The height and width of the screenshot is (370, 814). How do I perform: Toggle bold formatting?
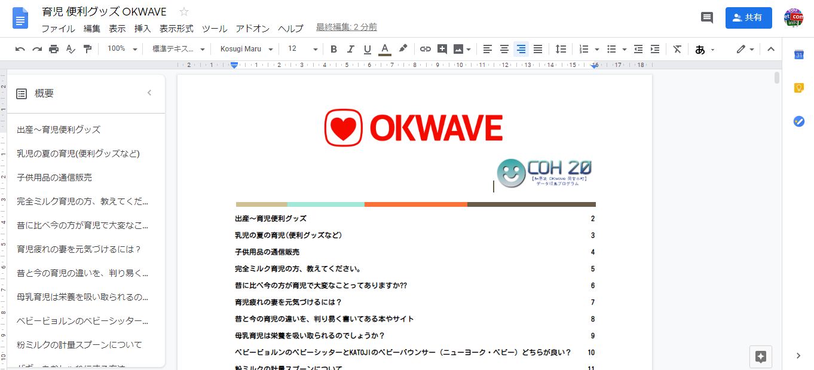pyautogui.click(x=333, y=49)
